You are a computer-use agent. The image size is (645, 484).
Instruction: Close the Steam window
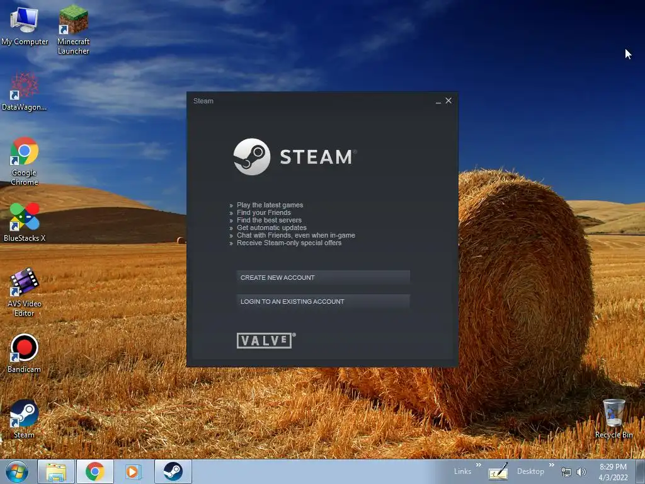point(448,100)
